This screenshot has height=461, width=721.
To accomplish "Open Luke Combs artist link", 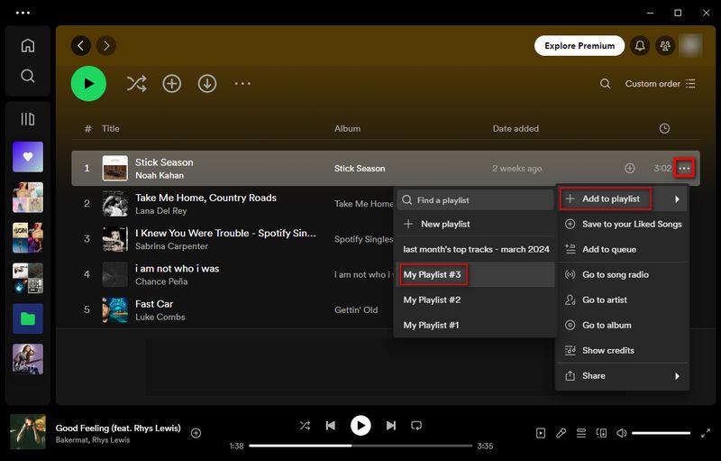I will (160, 317).
